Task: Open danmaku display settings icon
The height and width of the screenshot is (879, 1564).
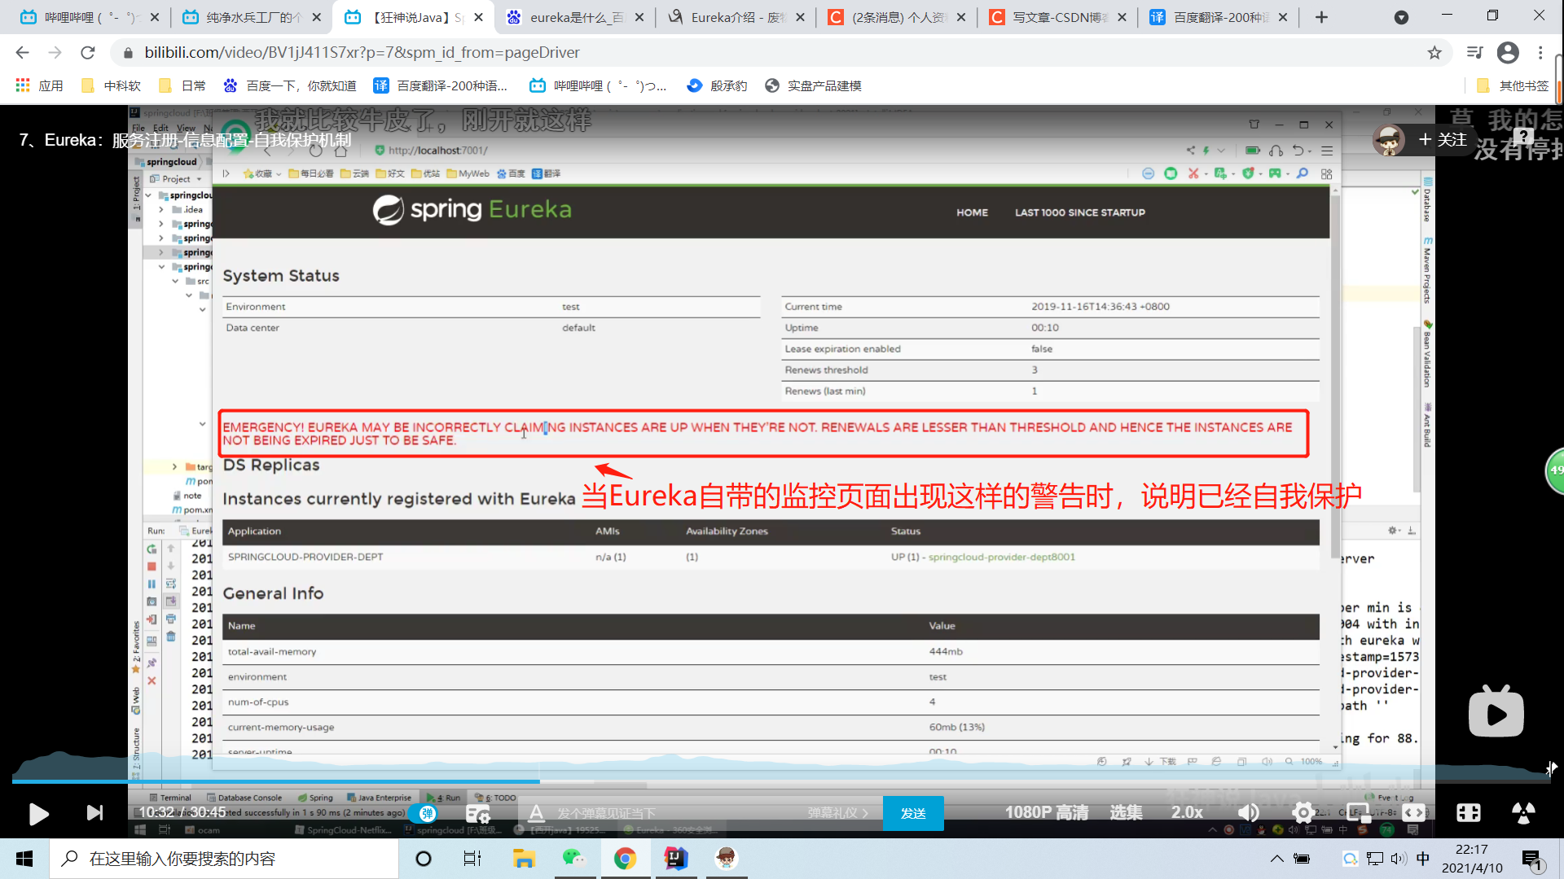Action: [x=477, y=813]
